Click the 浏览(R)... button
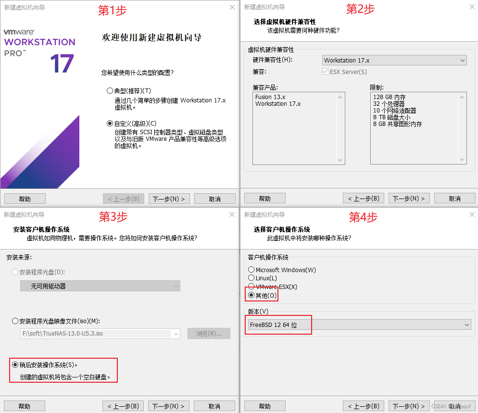Screen dimensions: 478x413 (209, 334)
